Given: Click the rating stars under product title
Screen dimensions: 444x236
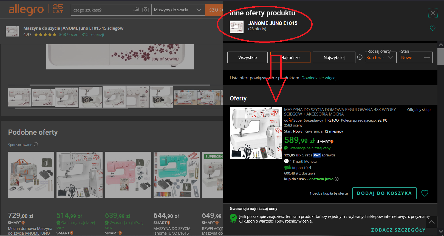Looking at the screenshot, I should point(45,35).
